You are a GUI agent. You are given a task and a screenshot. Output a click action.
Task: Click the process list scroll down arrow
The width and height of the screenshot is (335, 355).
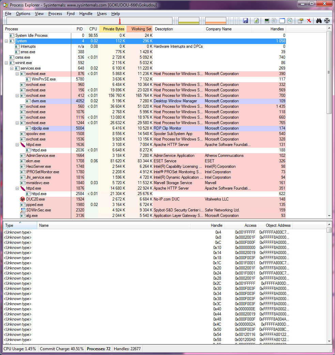(x=329, y=216)
